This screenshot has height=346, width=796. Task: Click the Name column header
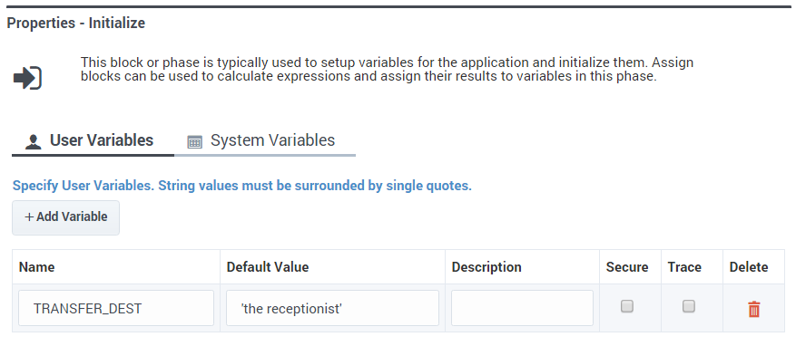37,267
